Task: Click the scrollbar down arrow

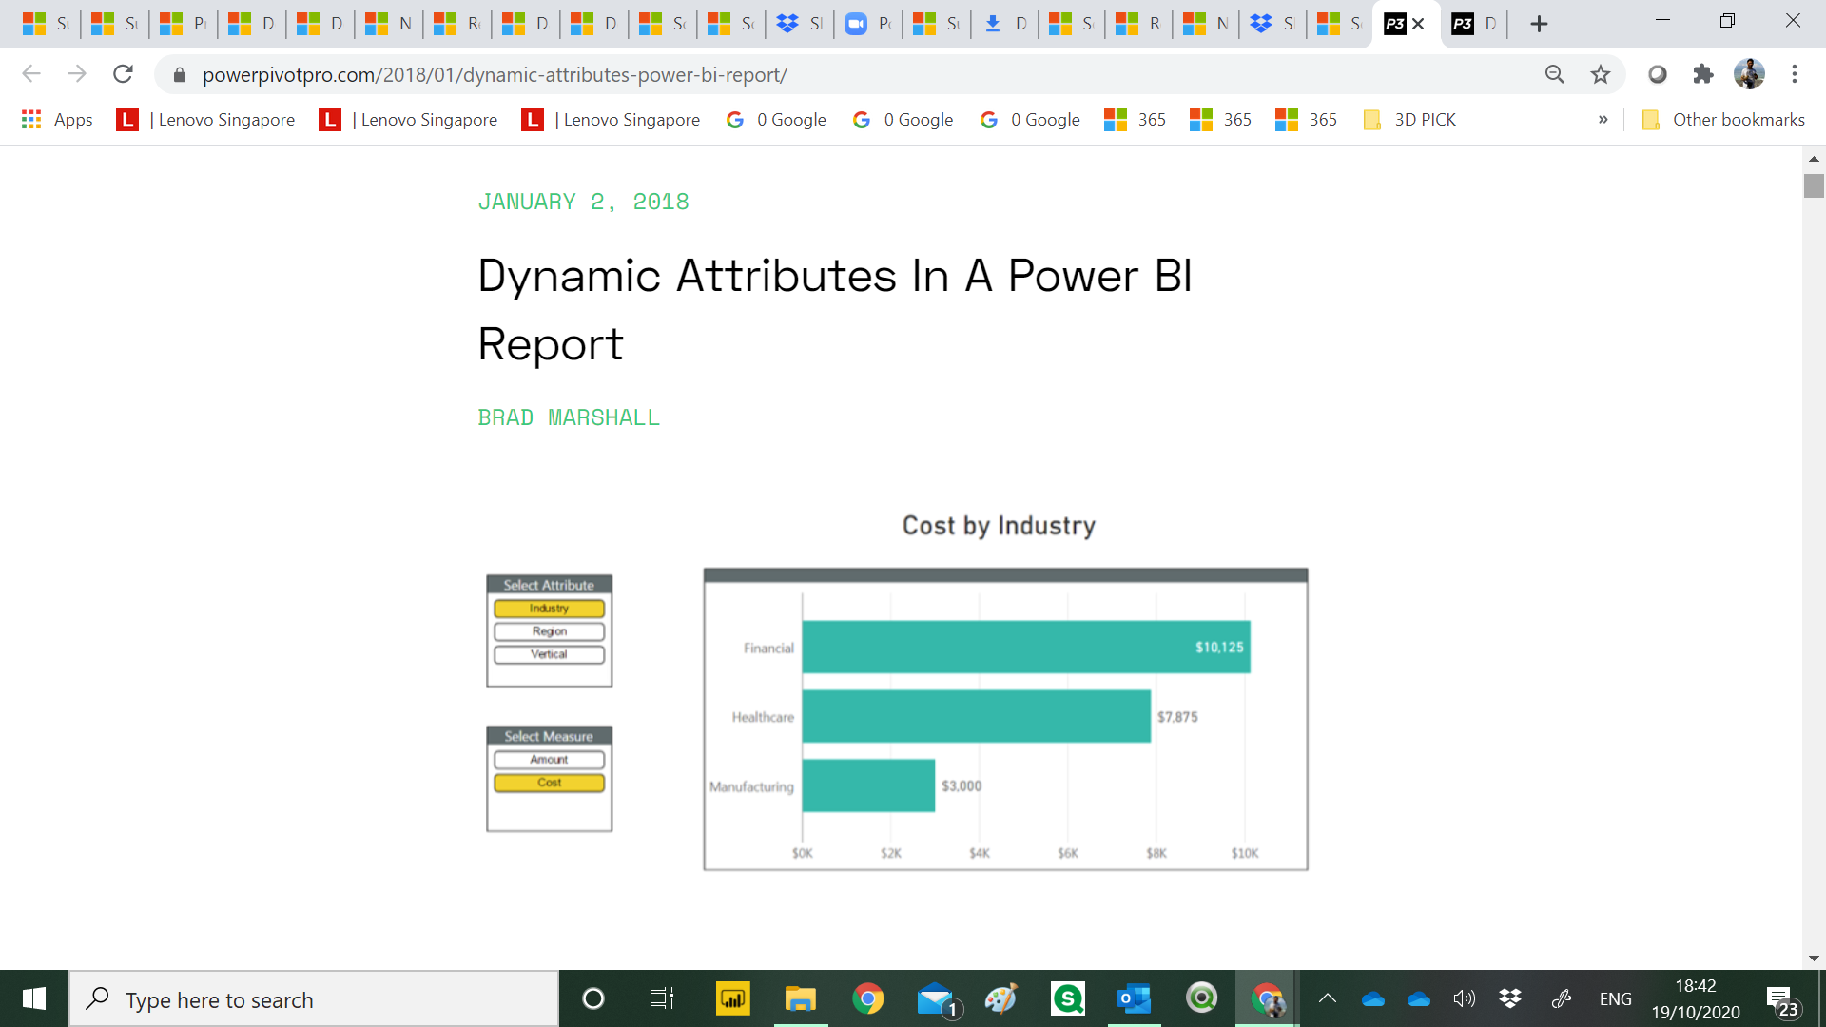Action: tap(1814, 959)
